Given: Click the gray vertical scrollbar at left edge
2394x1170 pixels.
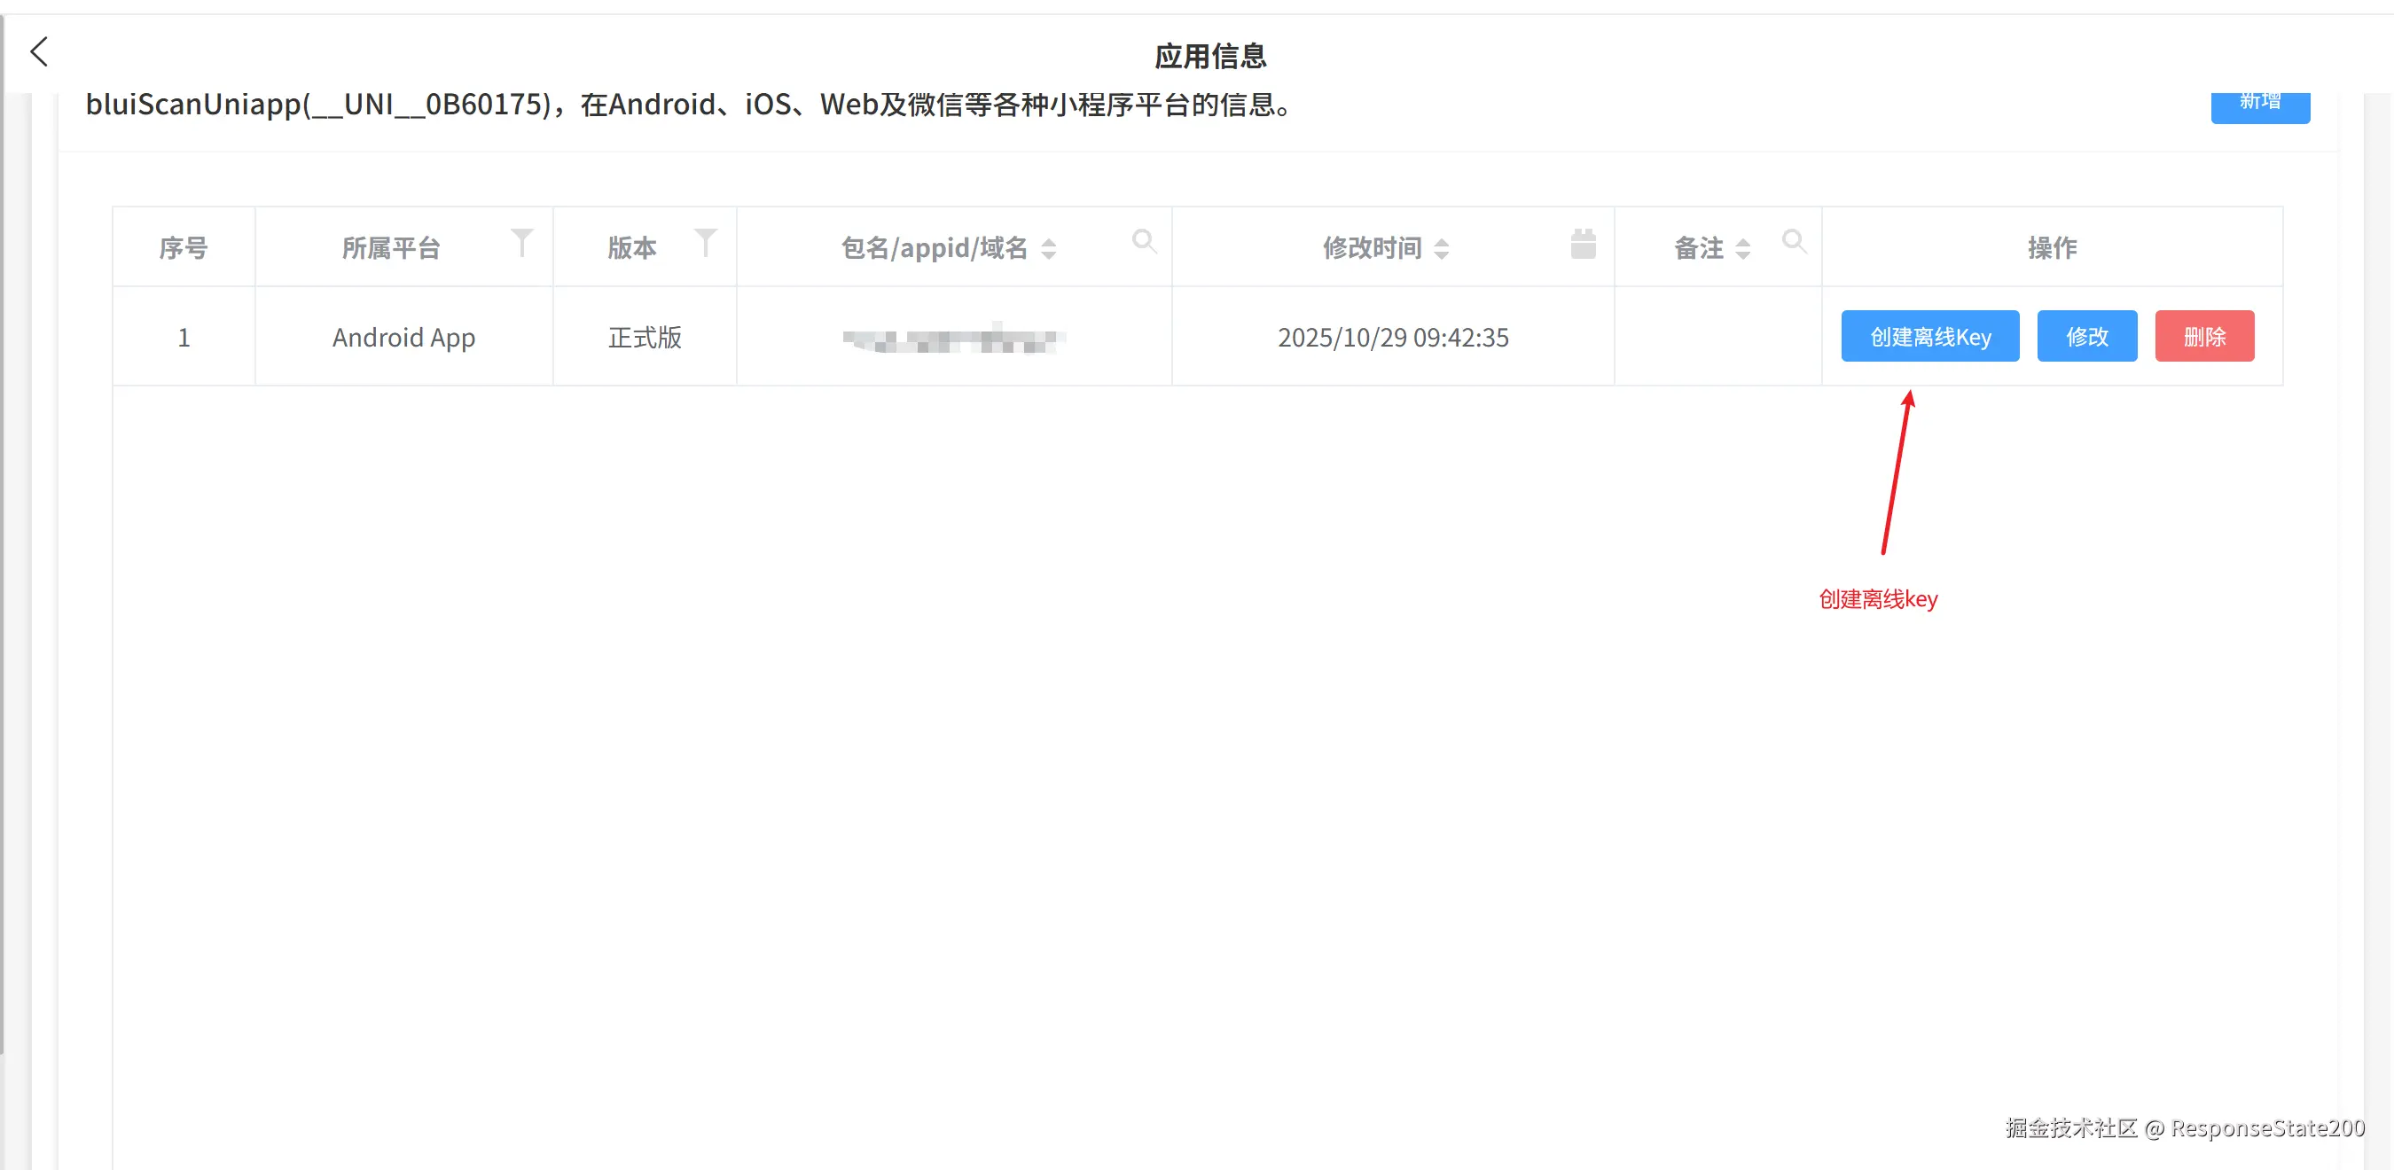Looking at the screenshot, I should (3, 558).
